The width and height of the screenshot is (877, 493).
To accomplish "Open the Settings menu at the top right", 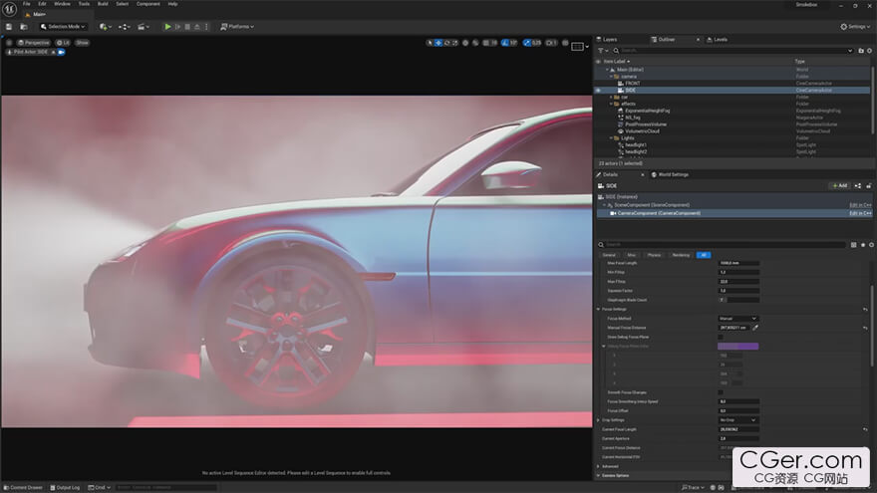I will (x=855, y=26).
